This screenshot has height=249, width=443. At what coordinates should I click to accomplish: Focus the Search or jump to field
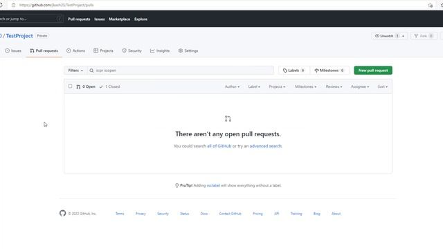[31, 19]
